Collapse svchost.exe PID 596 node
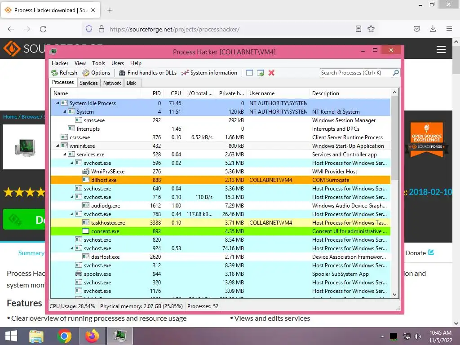 72,163
